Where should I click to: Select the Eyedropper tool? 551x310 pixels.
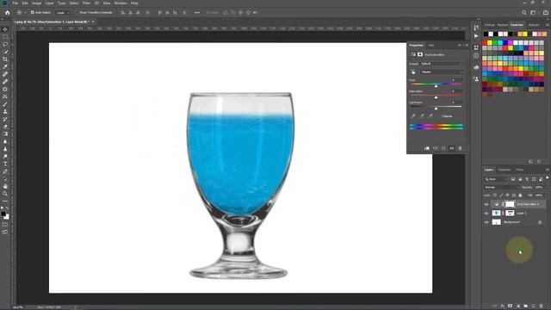(x=5, y=67)
